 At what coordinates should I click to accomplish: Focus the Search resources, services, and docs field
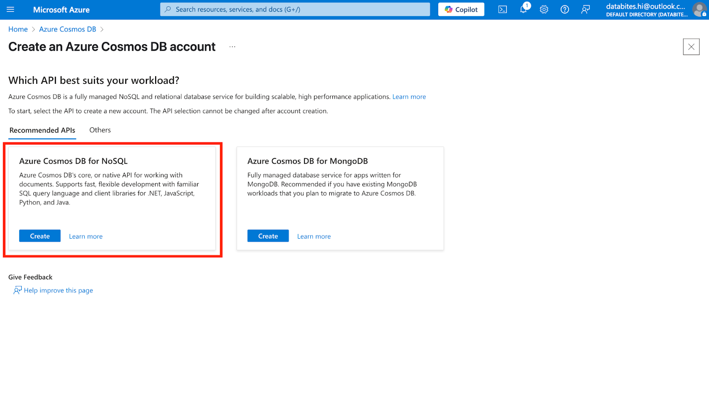click(x=295, y=9)
